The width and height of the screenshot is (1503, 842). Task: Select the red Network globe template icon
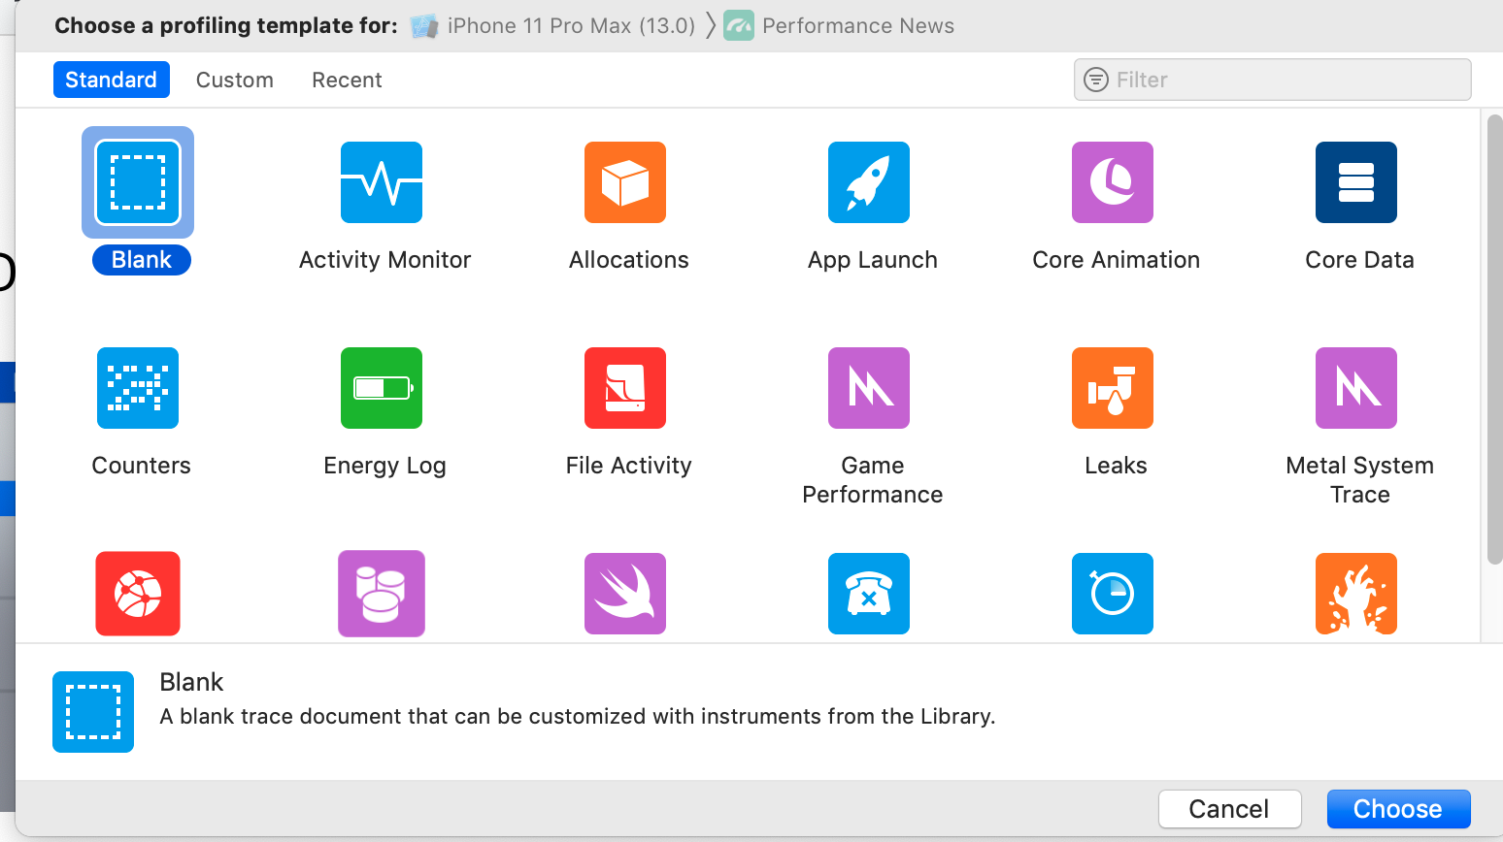click(138, 594)
